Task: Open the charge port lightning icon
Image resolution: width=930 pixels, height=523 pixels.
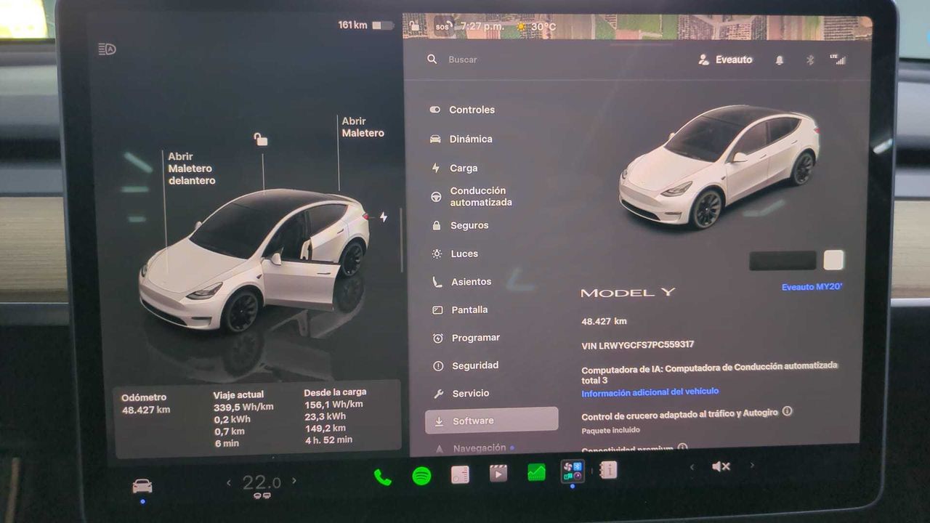Action: (x=383, y=217)
